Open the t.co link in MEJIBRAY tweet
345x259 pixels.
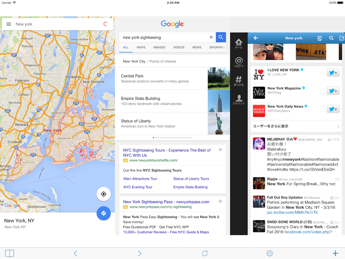312,170
